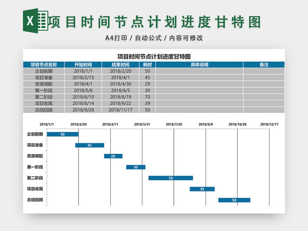Viewport: 308px width, 231px height.
Task: Click the subtitle A4打印 / 自动公式 / 内容可修改
Action: coord(154,38)
